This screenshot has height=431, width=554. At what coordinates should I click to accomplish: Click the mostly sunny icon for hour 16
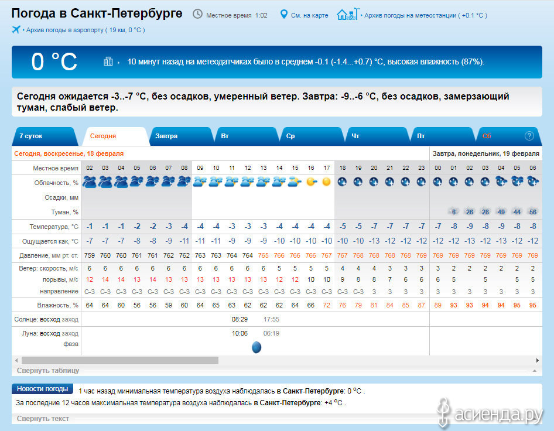point(311,182)
